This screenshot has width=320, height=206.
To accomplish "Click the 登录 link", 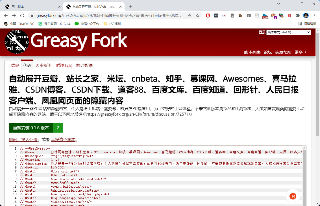I will pos(262,32).
